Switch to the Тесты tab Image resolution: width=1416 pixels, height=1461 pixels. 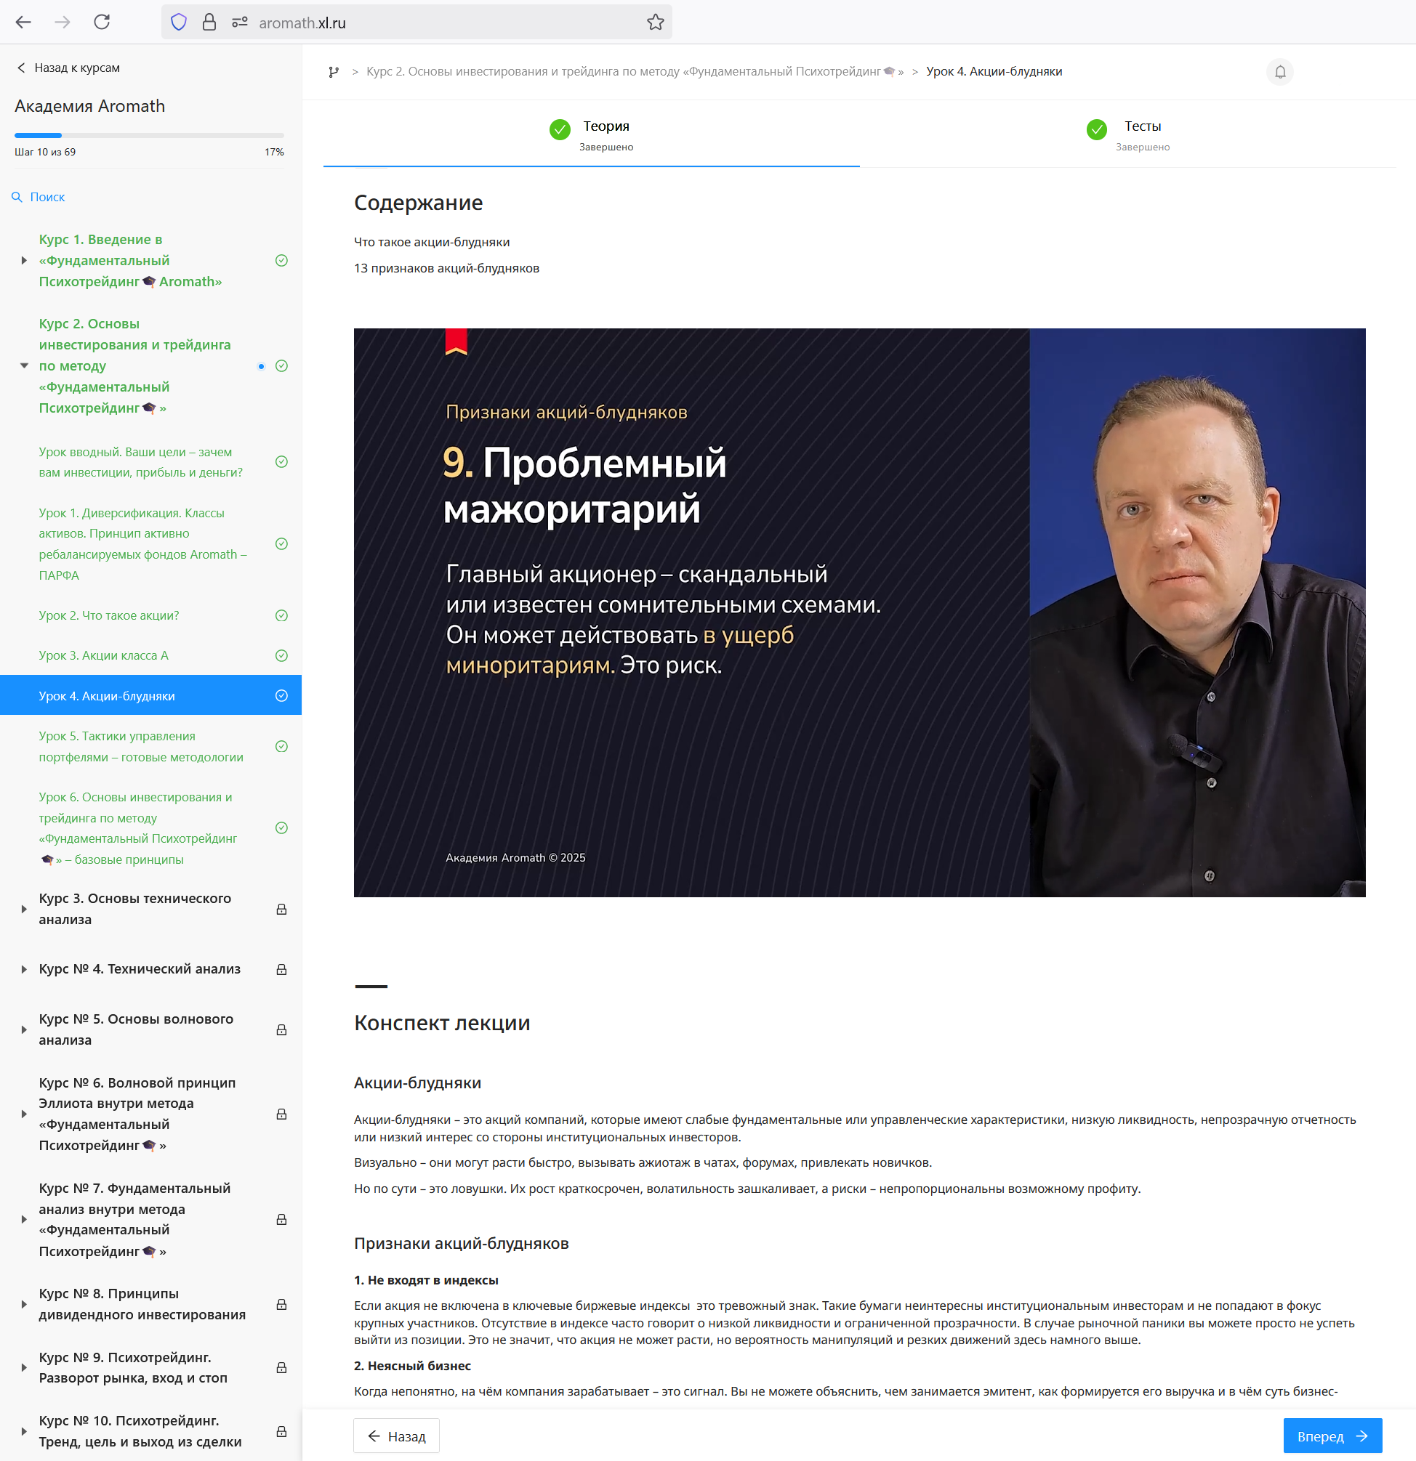(x=1127, y=135)
